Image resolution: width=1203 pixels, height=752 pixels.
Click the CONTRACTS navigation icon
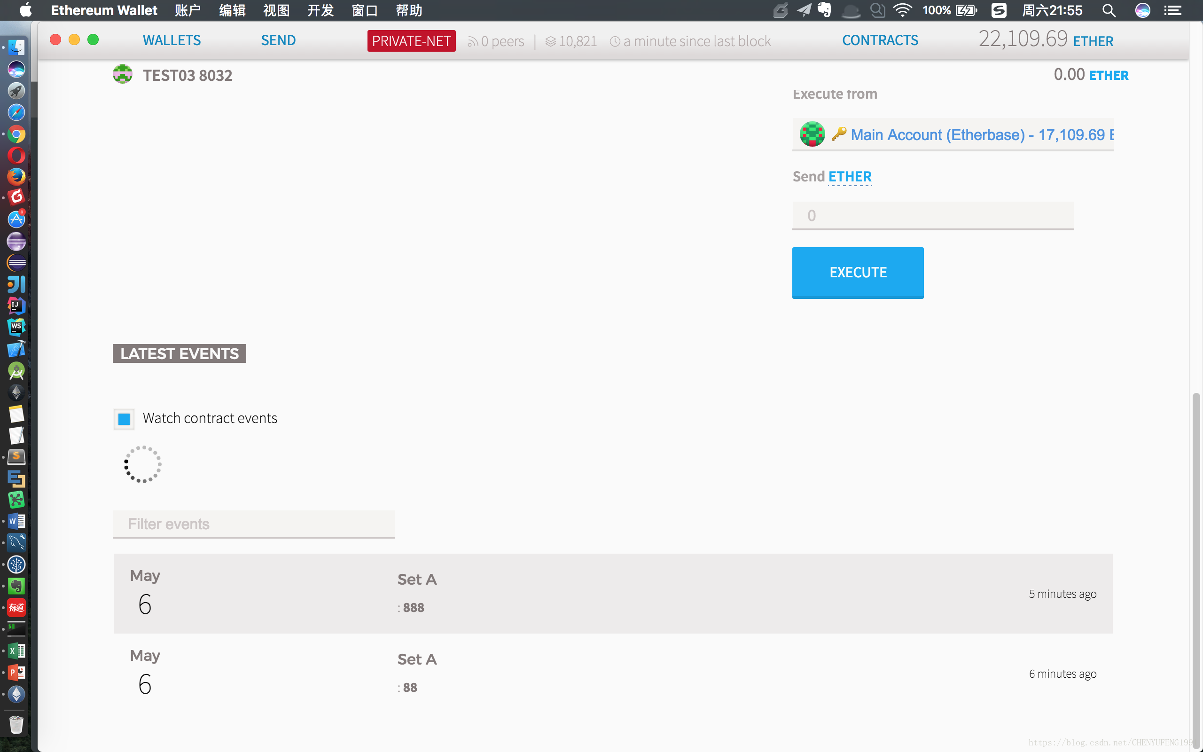click(880, 40)
